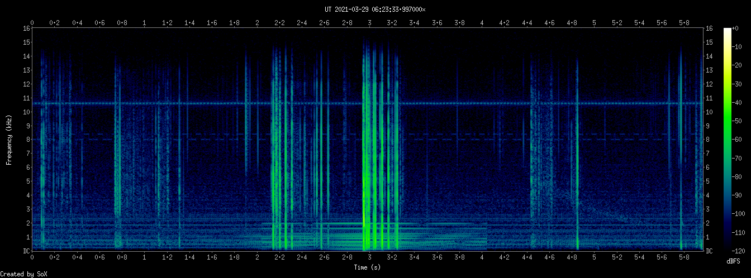Select the 3 second tick on the bottom axis
The width and height of the screenshot is (751, 278).
(369, 258)
